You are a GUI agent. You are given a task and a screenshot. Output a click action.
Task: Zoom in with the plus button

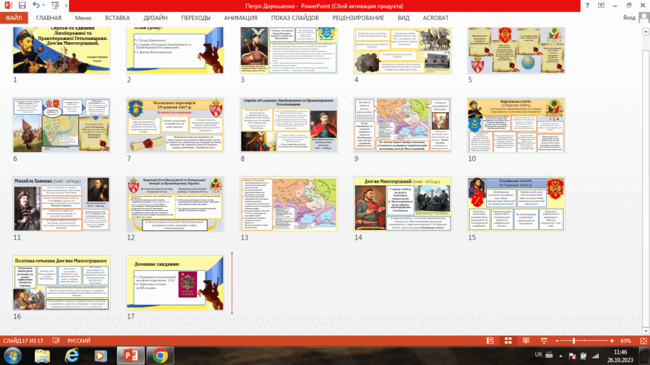click(612, 341)
